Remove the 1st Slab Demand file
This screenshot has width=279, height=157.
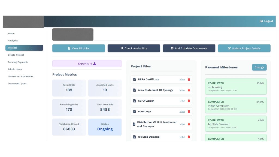tap(189, 137)
